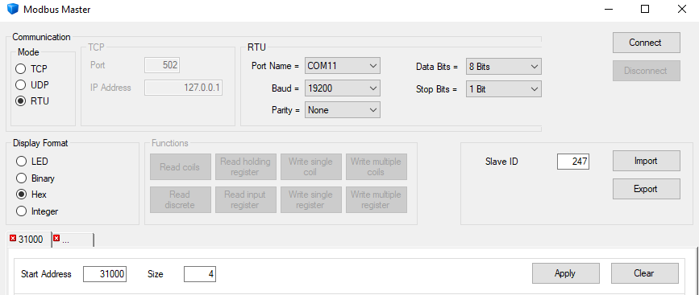Close the second tab labeled with ellipsis
The image size is (699, 295).
pos(56,239)
